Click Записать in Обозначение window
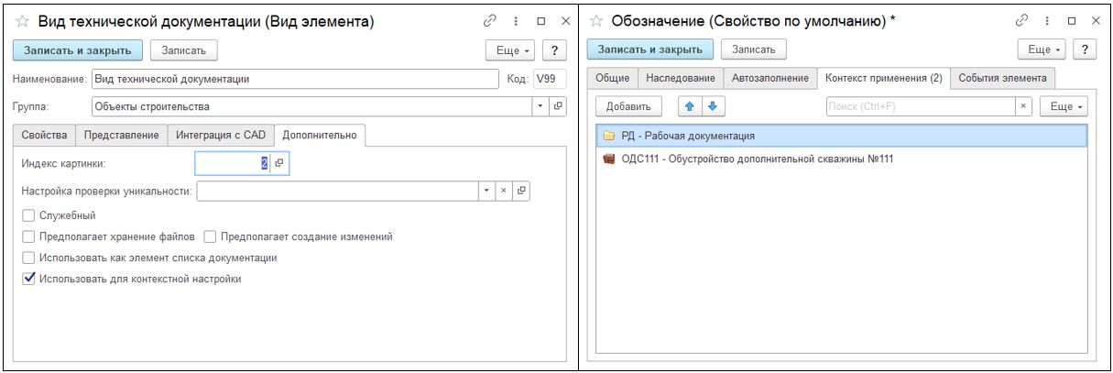This screenshot has height=373, width=1113. (753, 49)
